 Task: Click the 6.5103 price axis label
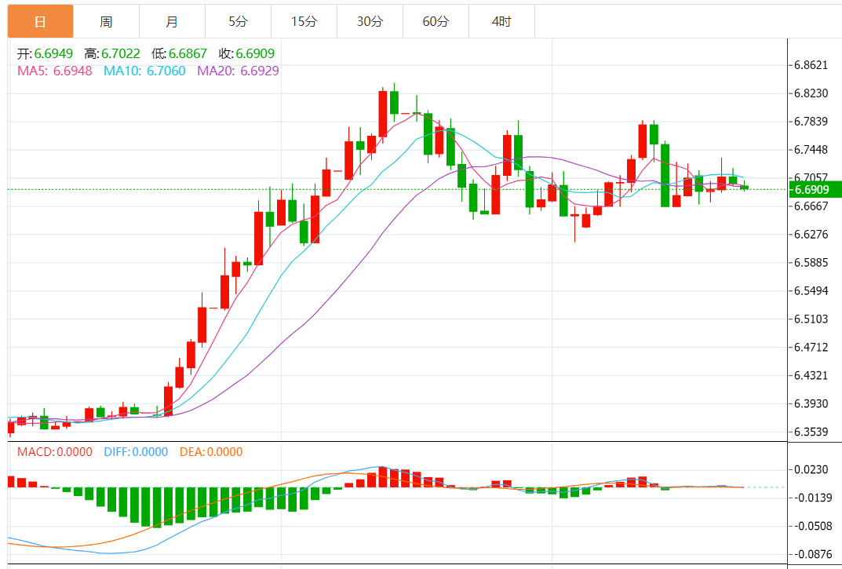pos(811,319)
